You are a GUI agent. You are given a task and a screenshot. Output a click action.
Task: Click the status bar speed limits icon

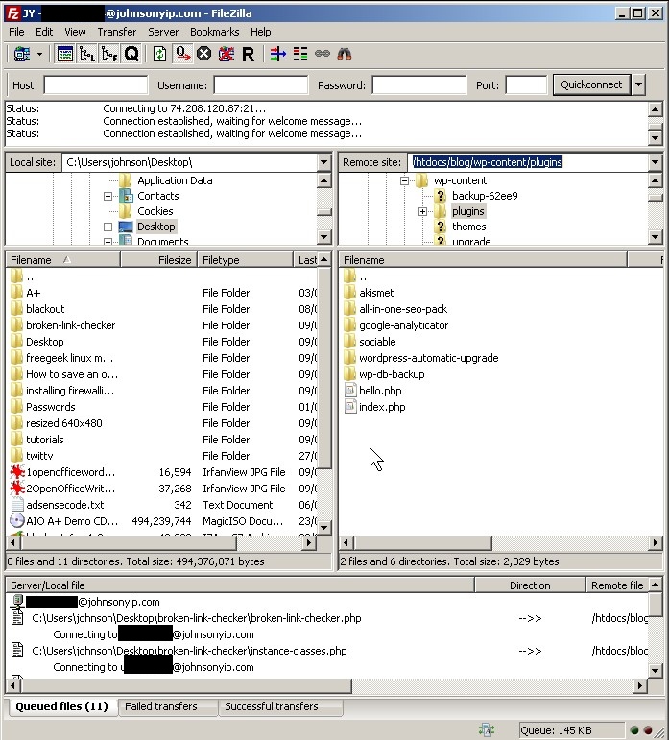[x=487, y=730]
